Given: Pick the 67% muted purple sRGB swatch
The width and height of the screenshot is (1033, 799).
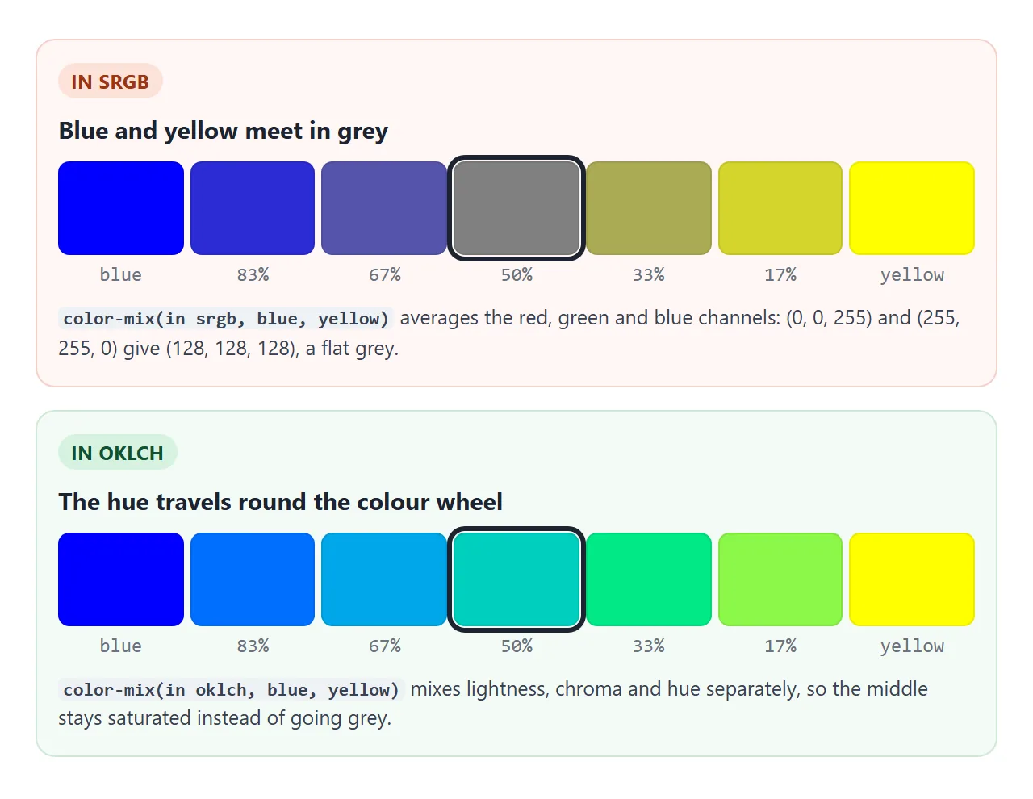Looking at the screenshot, I should click(384, 208).
